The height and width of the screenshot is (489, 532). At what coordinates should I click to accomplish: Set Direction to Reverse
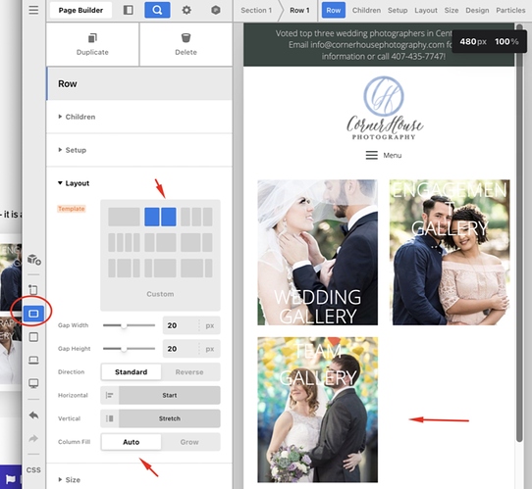point(189,371)
